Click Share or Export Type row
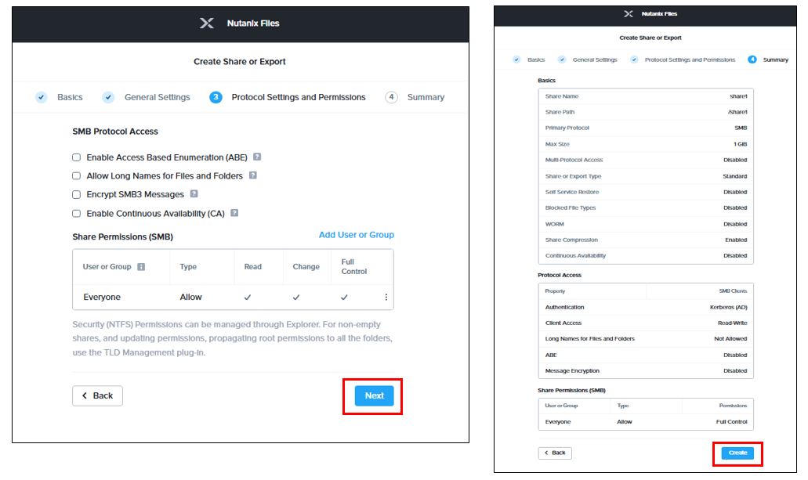 click(646, 176)
